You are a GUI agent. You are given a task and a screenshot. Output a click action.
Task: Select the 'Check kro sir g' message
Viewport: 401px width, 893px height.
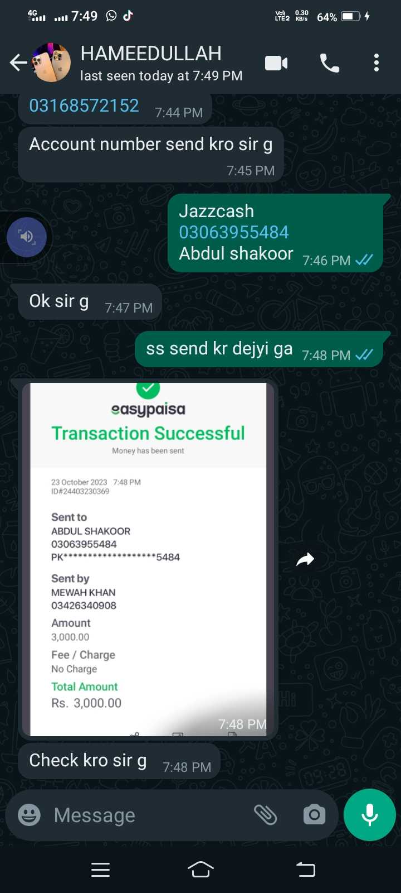(119, 761)
